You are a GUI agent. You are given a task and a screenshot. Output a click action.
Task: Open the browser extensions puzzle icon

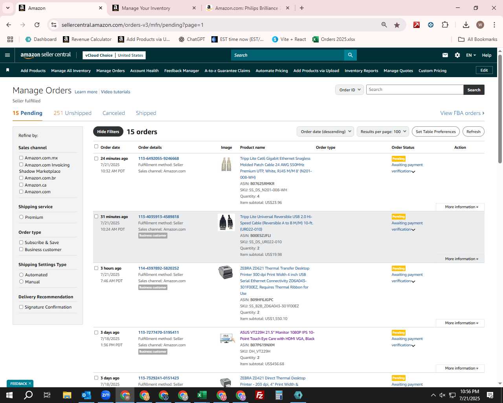point(445,25)
